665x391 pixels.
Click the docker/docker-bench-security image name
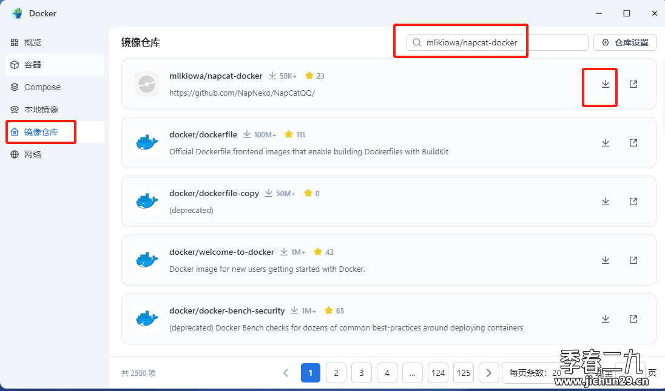click(227, 310)
